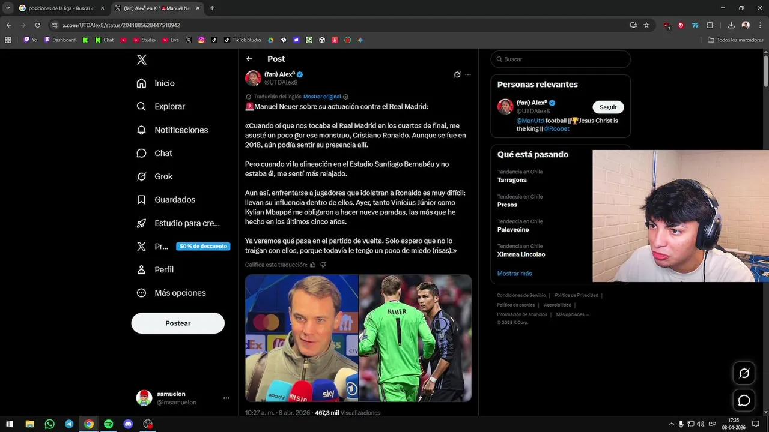Open the Neuer interview photo
Screen dimensions: 769x432
click(x=302, y=338)
